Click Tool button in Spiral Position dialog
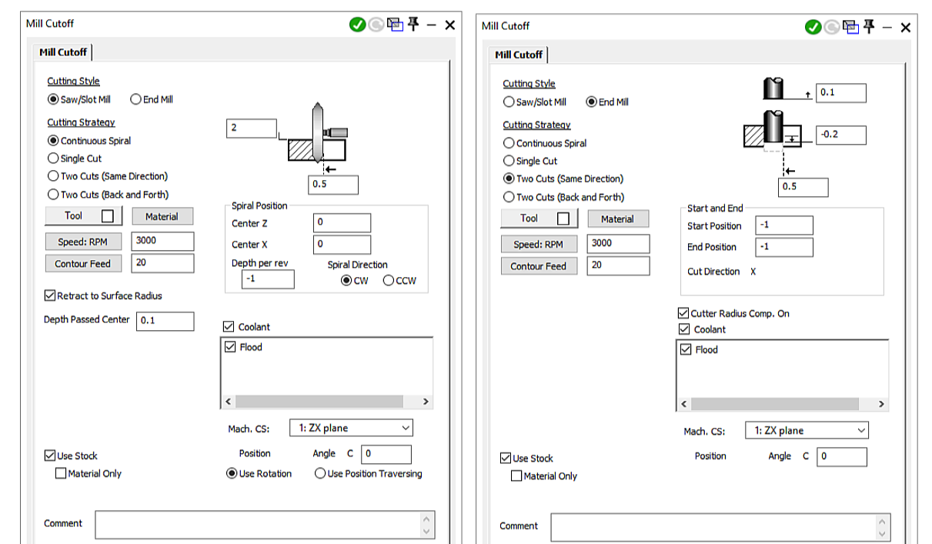 click(x=83, y=216)
